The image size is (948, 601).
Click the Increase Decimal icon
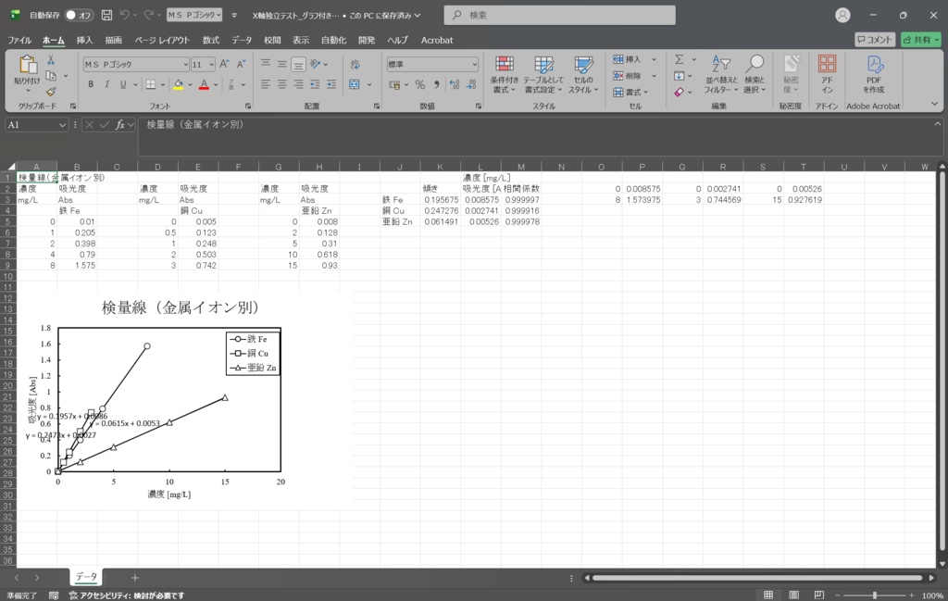[x=455, y=84]
